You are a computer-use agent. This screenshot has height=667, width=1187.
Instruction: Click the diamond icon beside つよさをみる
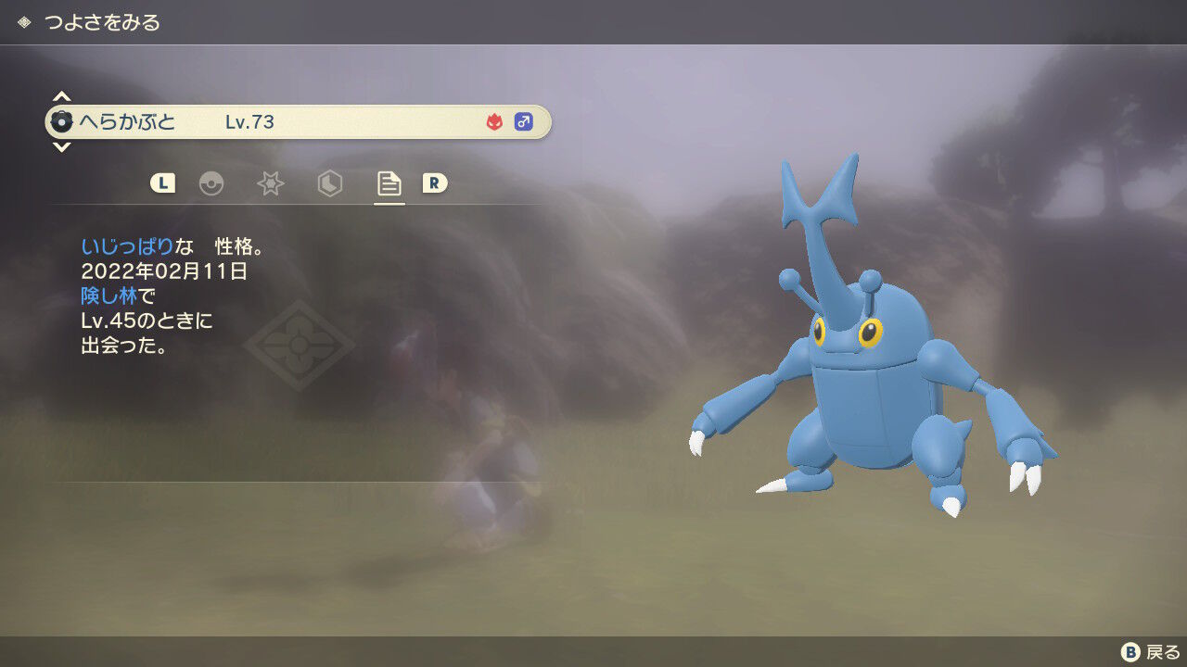(x=24, y=22)
